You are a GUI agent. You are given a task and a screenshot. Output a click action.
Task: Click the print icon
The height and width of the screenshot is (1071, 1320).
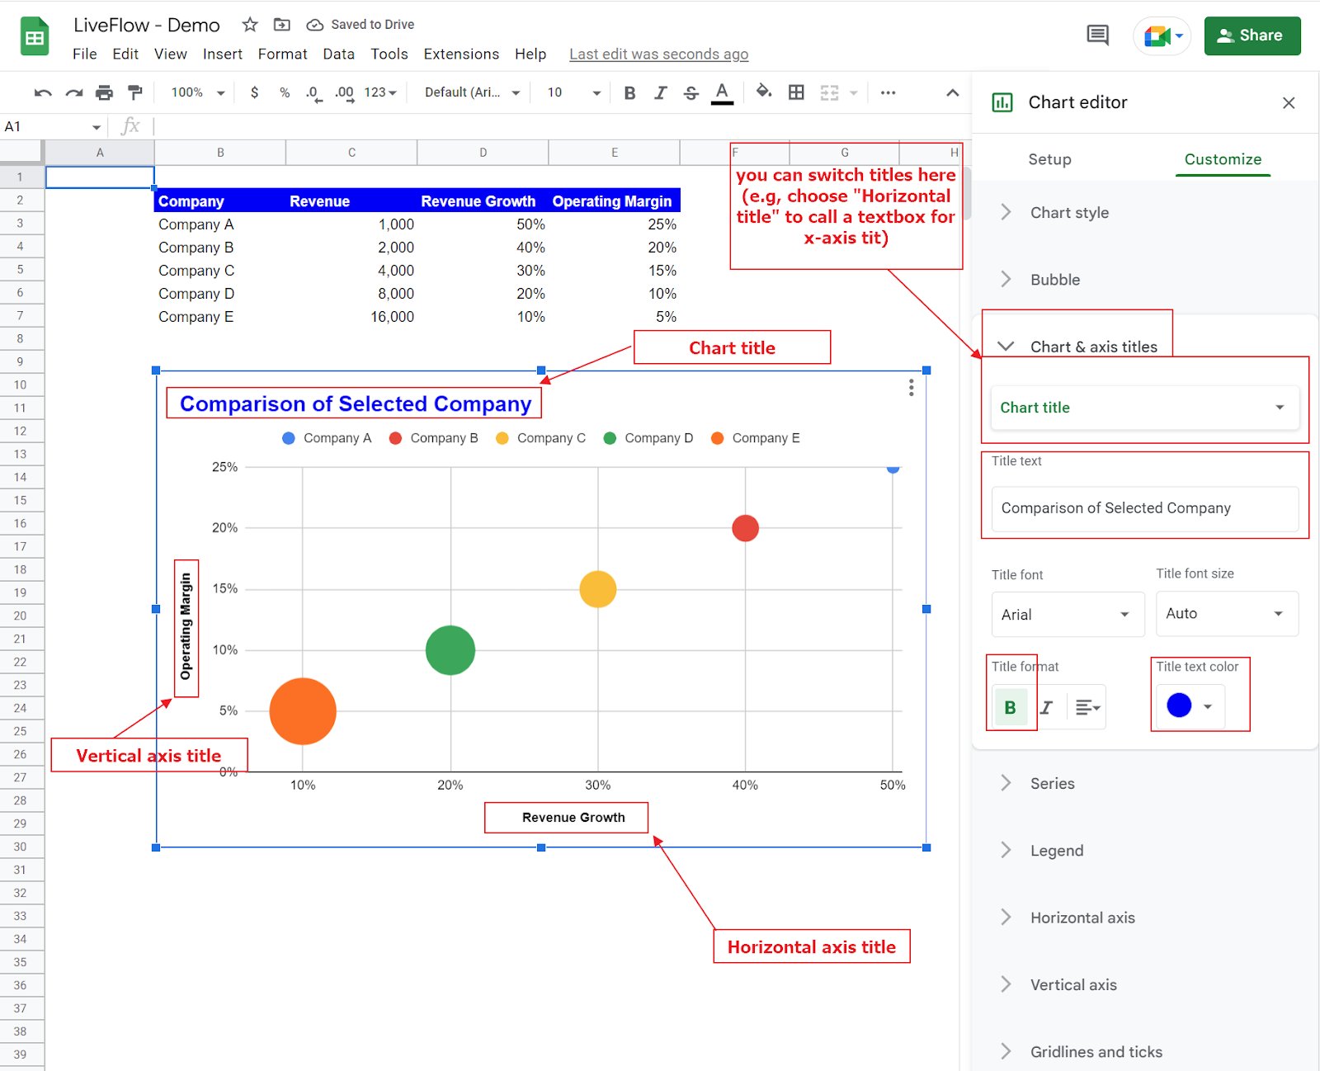click(x=104, y=92)
